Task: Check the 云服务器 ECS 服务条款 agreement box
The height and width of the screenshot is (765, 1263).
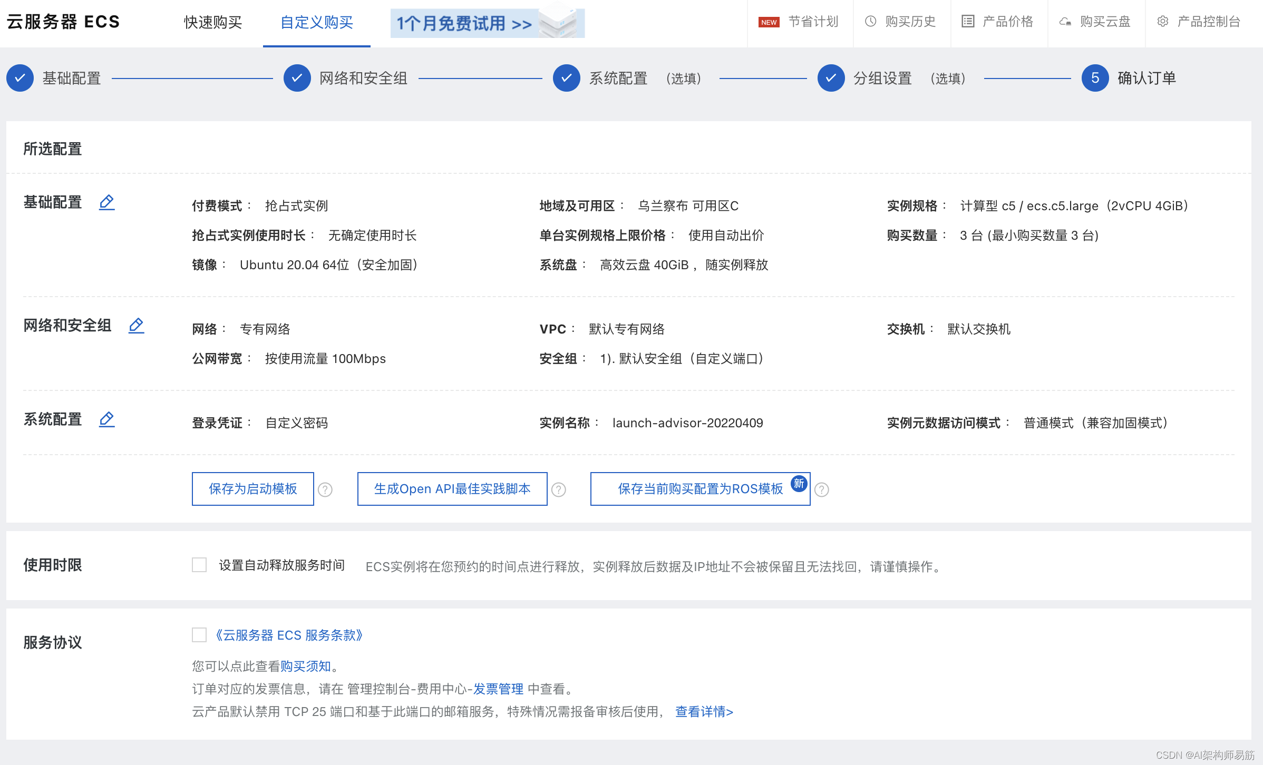Action: pyautogui.click(x=199, y=635)
